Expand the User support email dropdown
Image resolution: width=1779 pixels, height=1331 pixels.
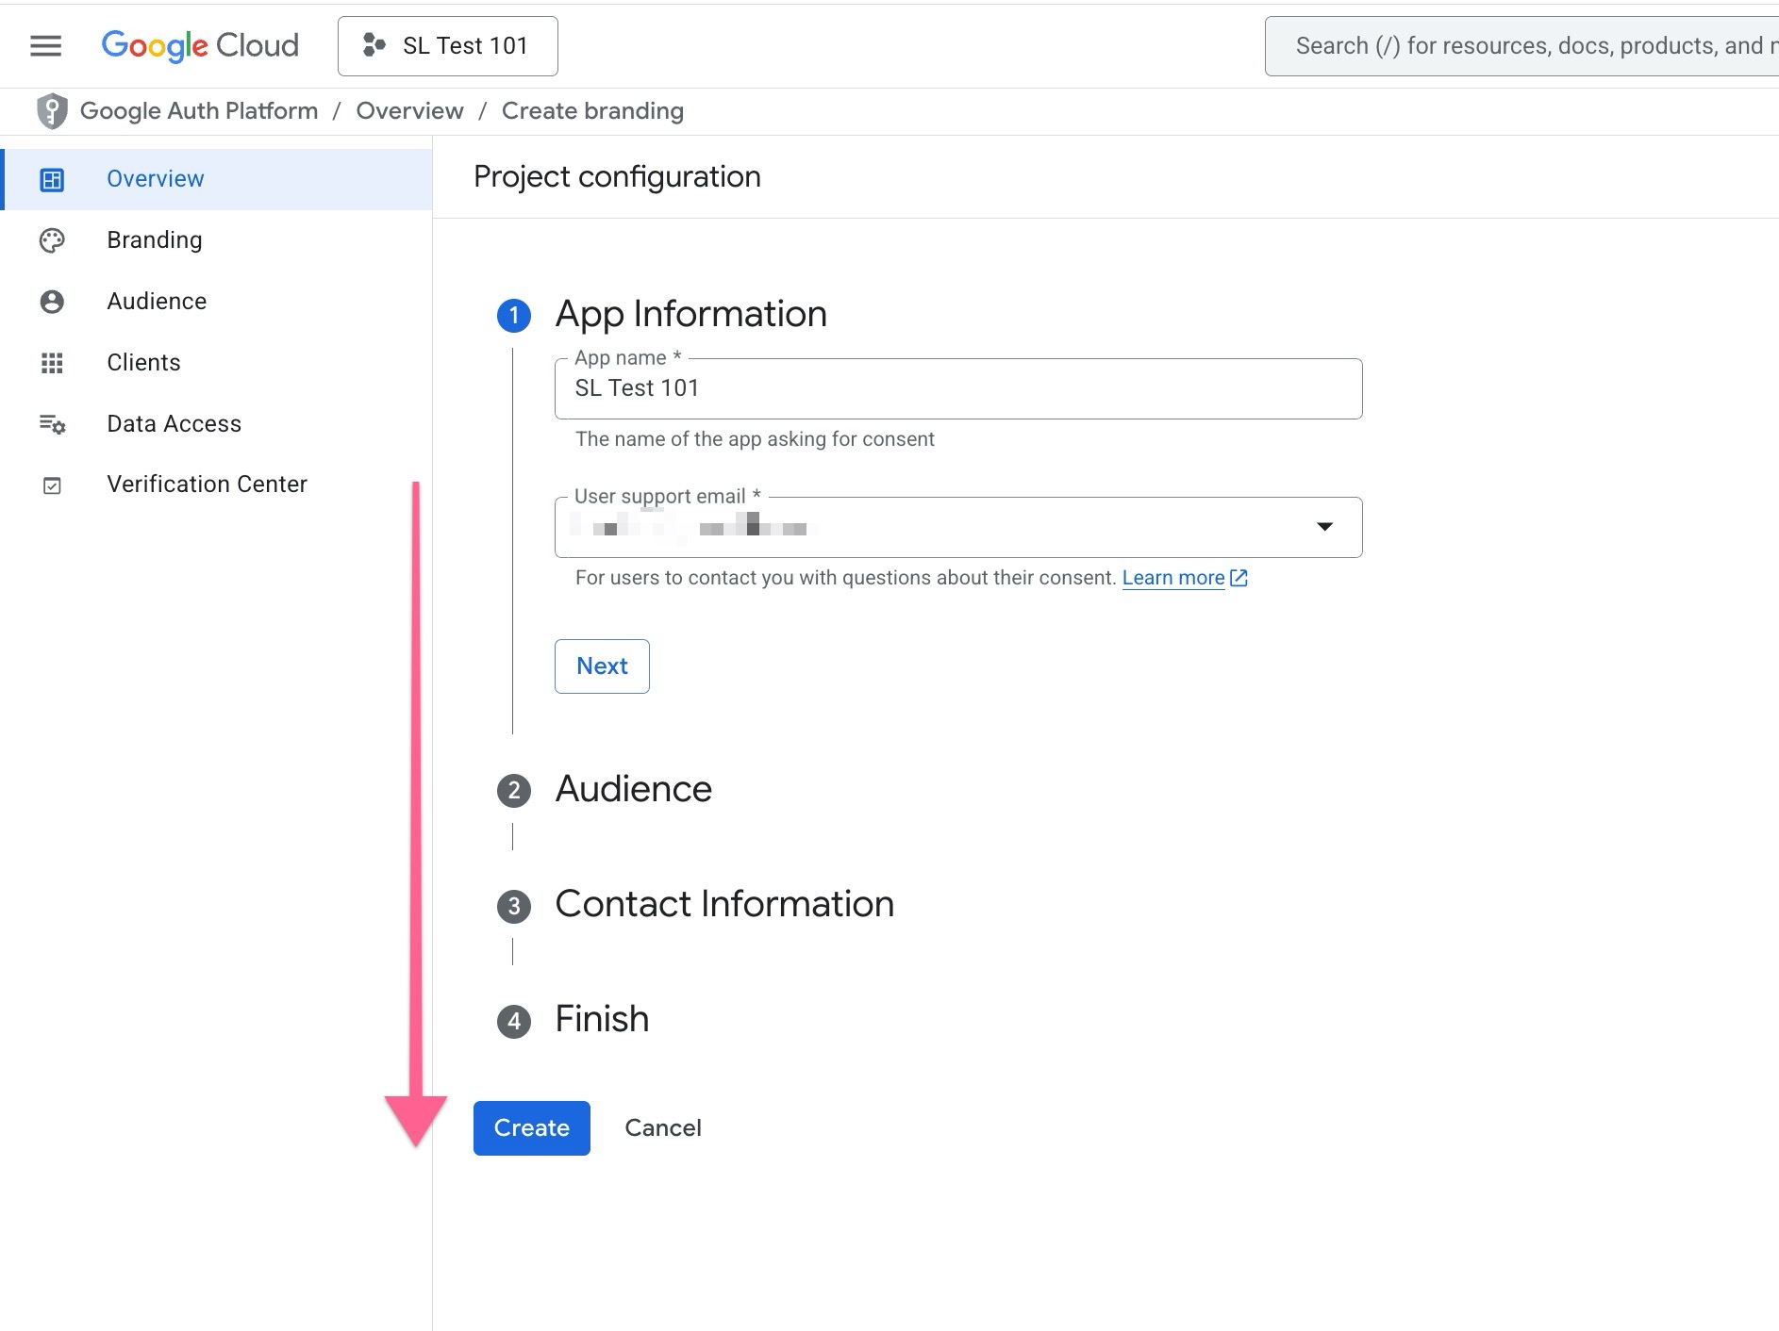tap(1323, 527)
